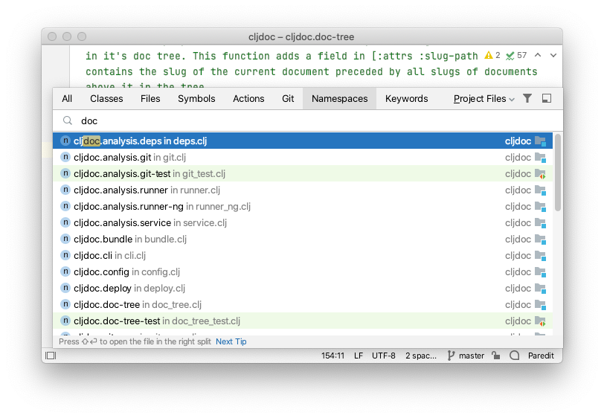604x418 pixels.
Task: Open the Project Files scope dropdown
Action: (483, 99)
